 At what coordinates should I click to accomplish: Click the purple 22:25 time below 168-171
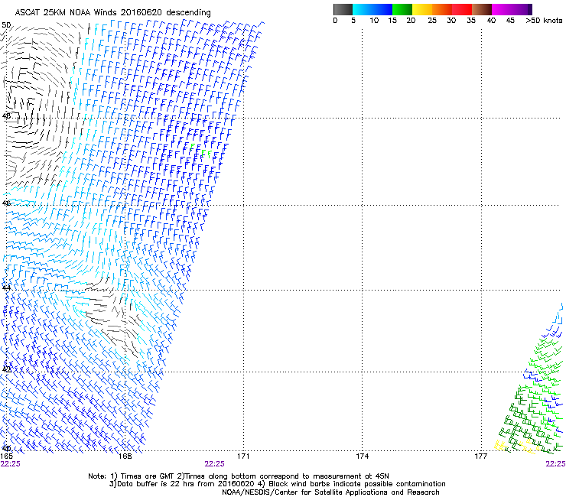[x=214, y=464]
